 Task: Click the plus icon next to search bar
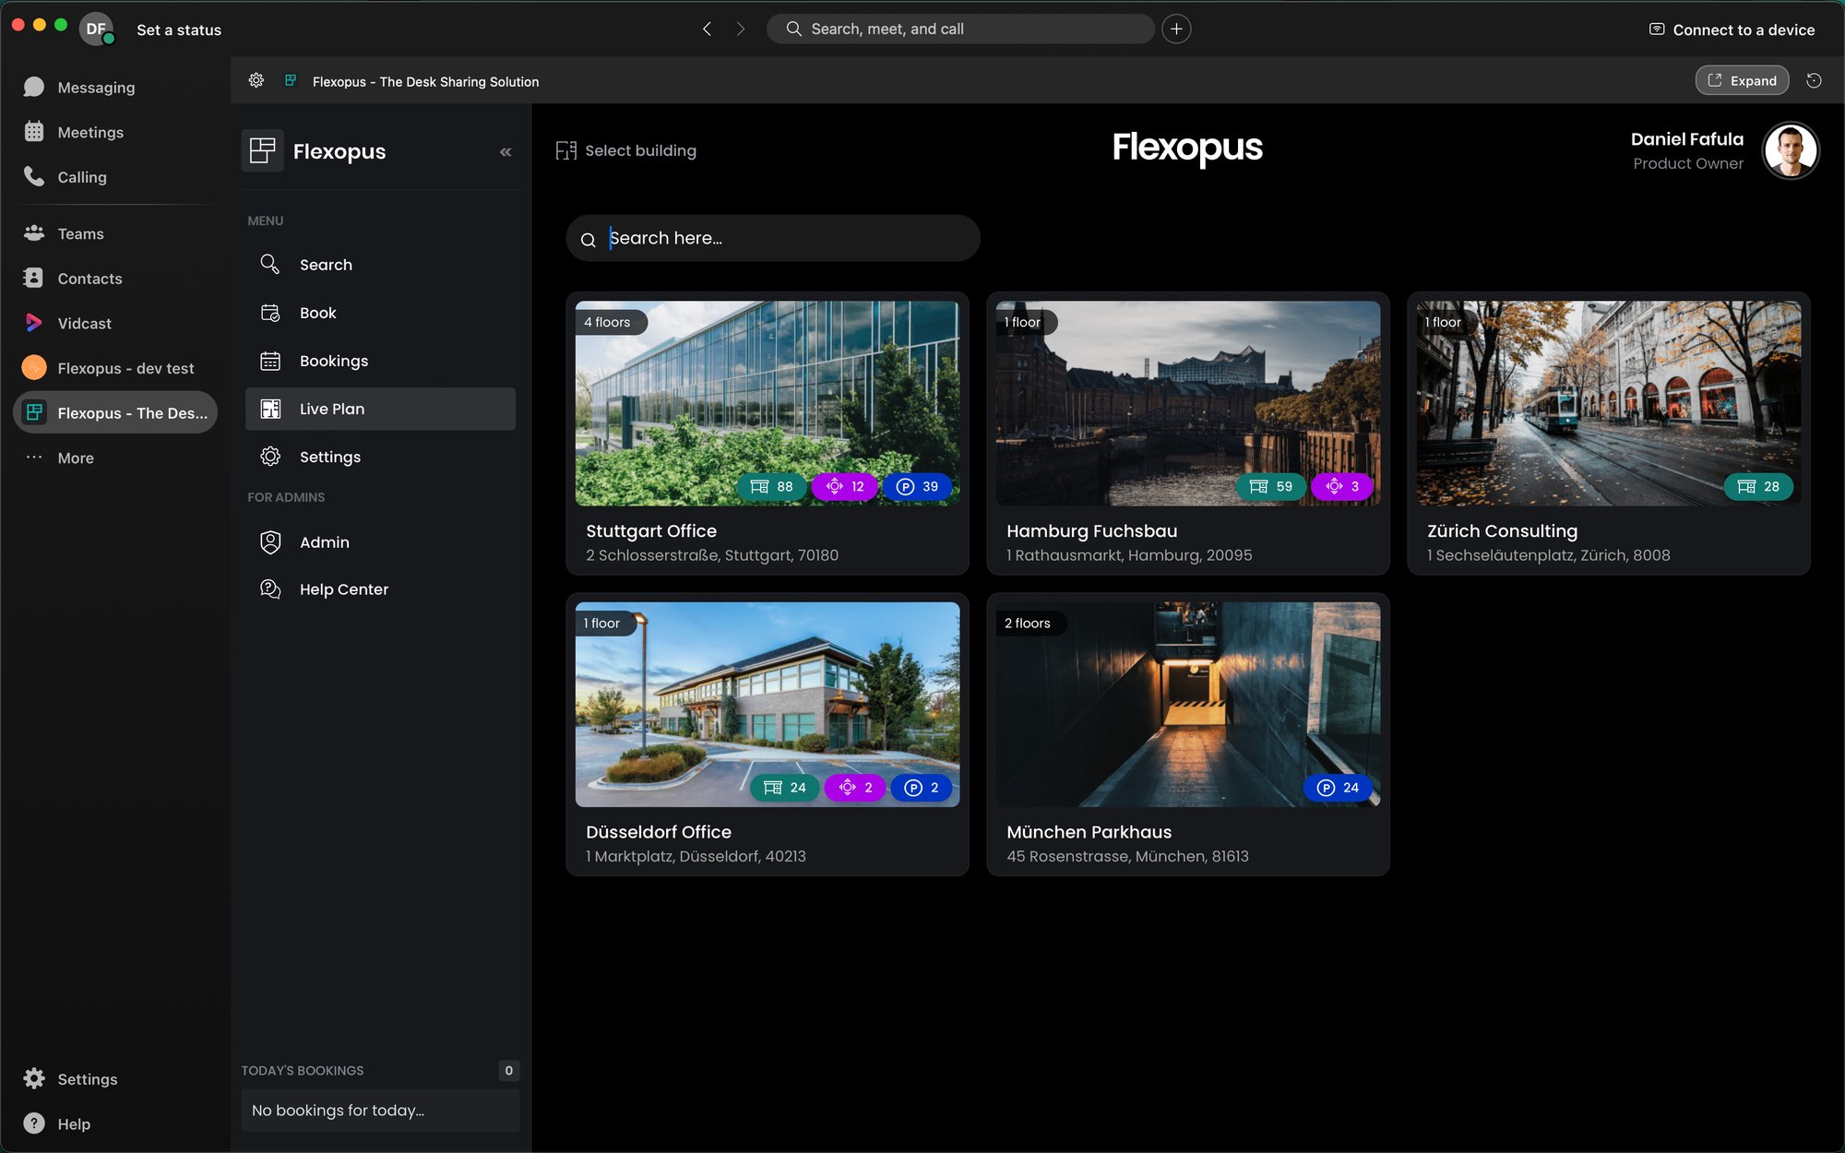(1176, 30)
